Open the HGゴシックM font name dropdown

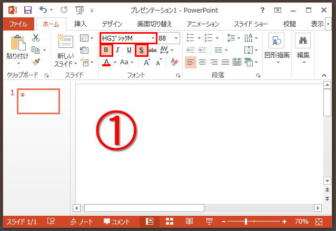point(153,38)
